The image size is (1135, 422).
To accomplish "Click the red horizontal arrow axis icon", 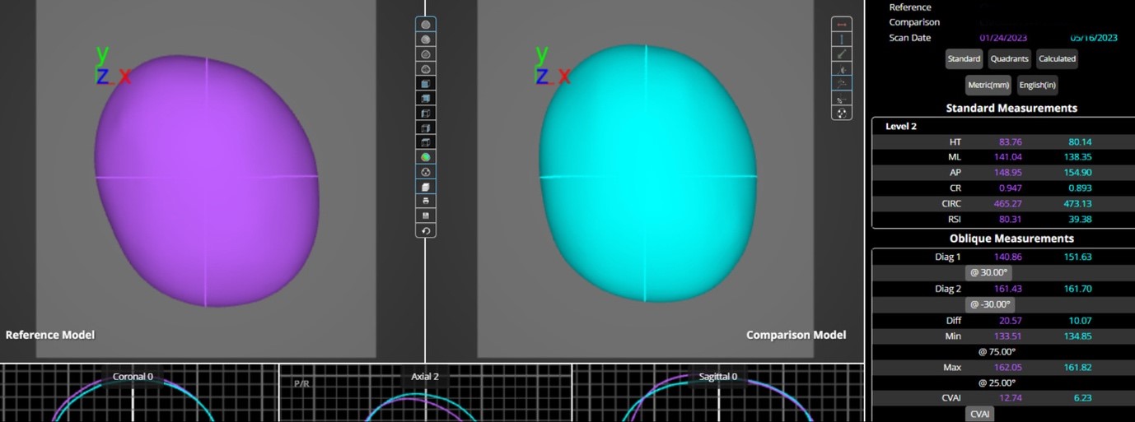I will [x=841, y=25].
